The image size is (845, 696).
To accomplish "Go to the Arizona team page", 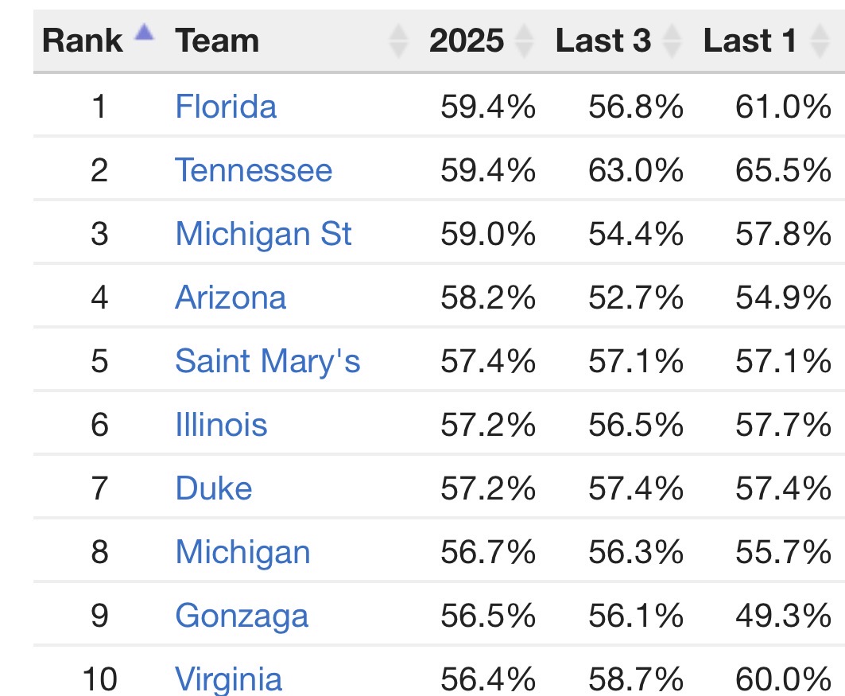I will (x=231, y=297).
